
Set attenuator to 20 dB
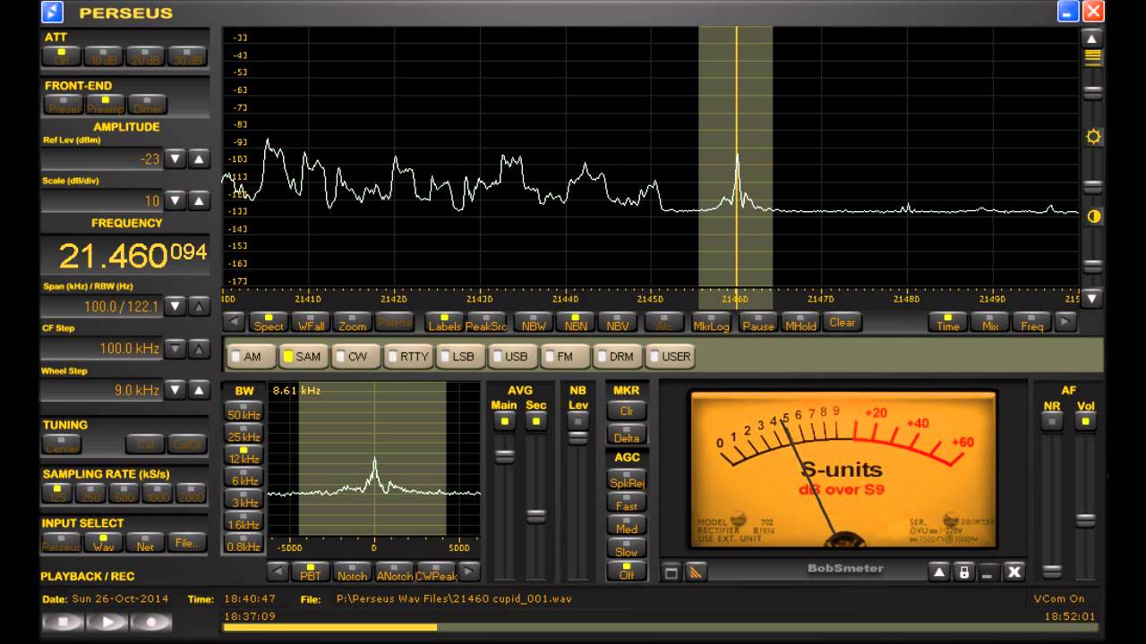coord(147,56)
